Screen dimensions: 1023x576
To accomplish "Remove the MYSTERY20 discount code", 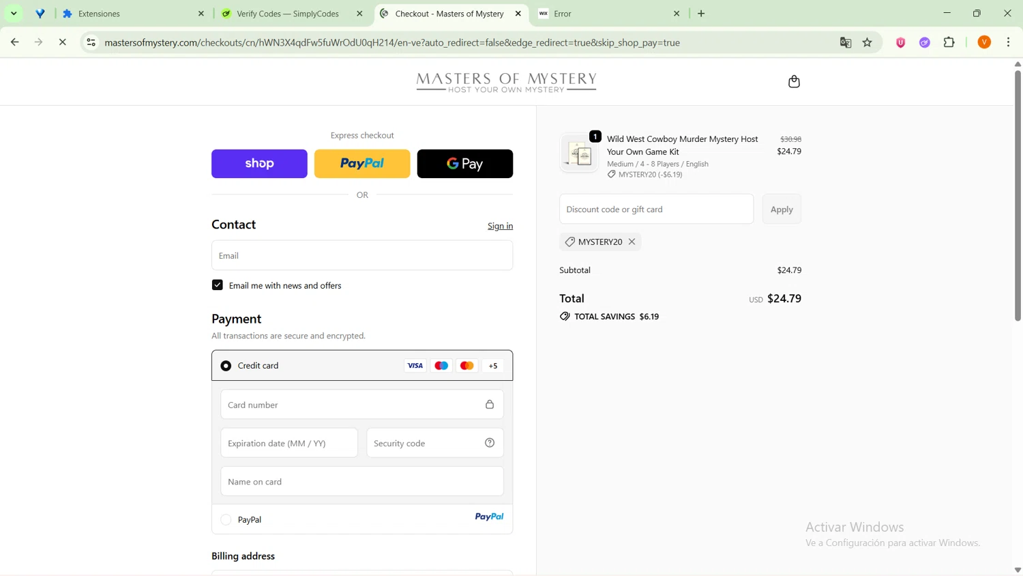I will click(x=632, y=242).
